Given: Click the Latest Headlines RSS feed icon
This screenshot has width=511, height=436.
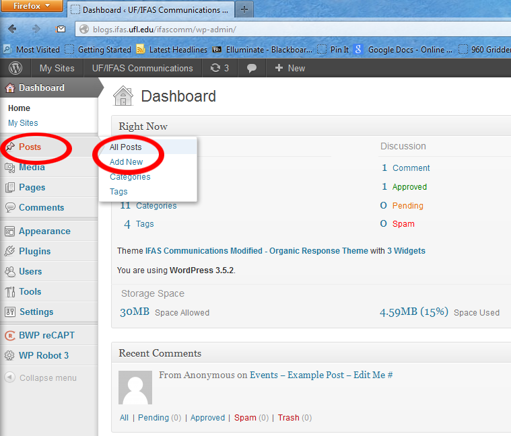Looking at the screenshot, I should point(141,49).
